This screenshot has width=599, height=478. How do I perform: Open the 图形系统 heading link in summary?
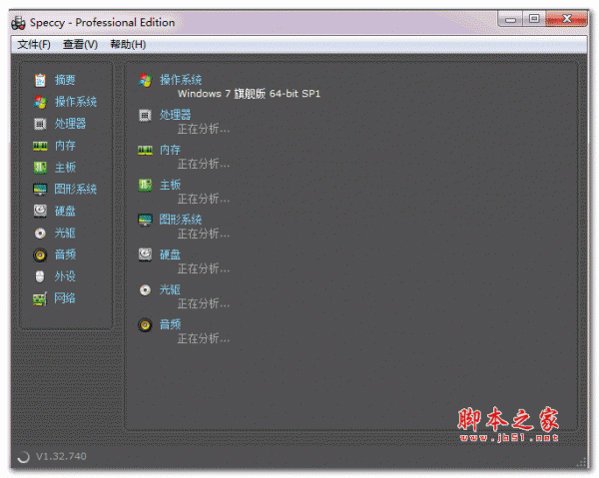click(x=181, y=220)
